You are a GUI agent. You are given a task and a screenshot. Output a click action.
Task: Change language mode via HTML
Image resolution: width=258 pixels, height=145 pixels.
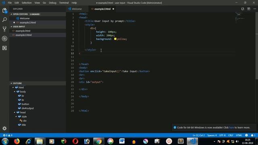click(239, 135)
